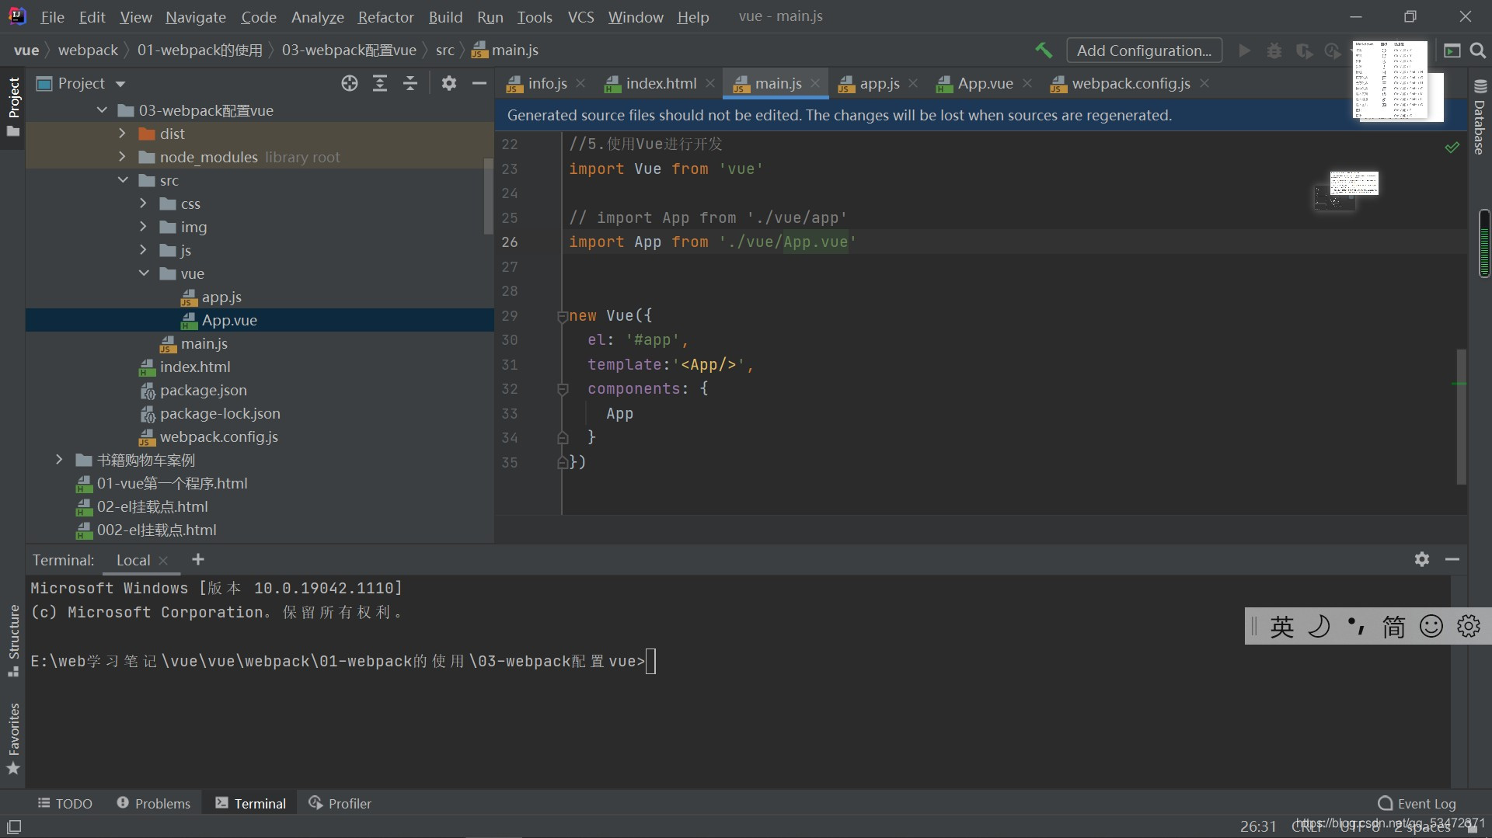Open the Refactor menu
Viewport: 1492px width, 838px height.
tap(385, 16)
